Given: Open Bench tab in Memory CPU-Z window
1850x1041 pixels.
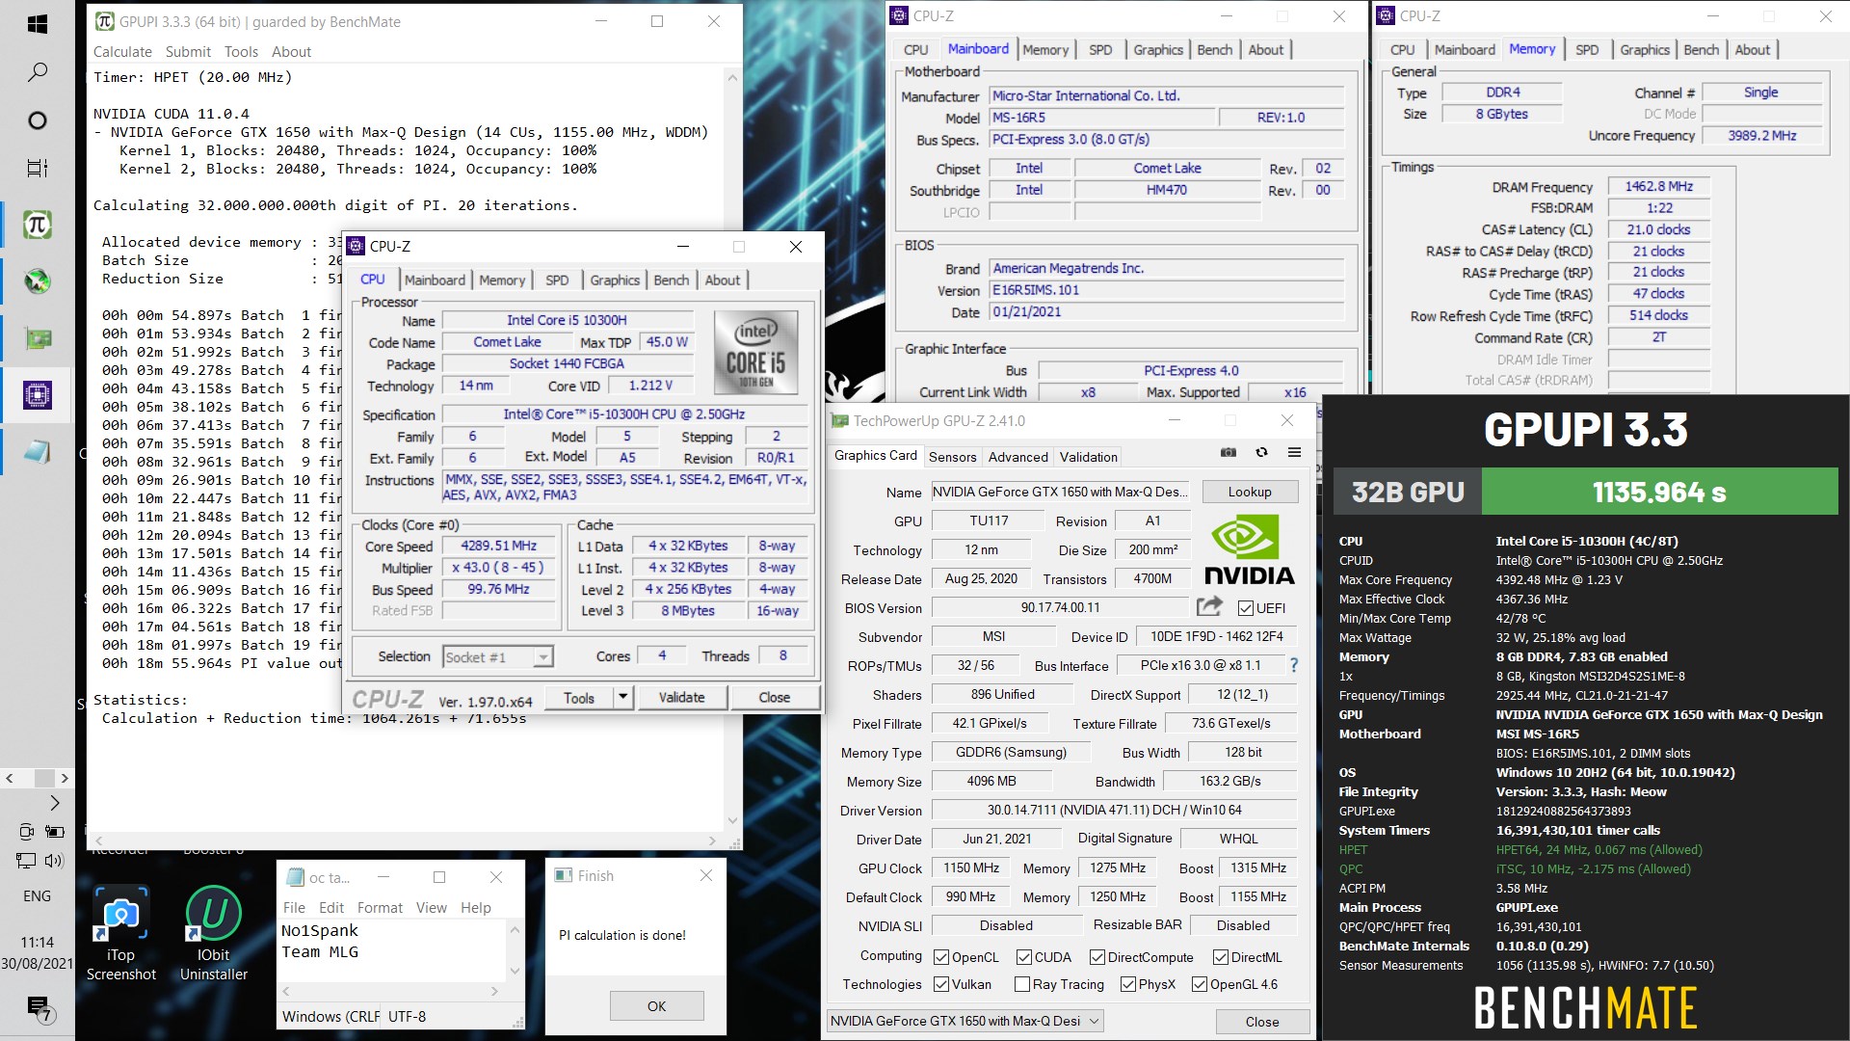Looking at the screenshot, I should click(x=1701, y=49).
